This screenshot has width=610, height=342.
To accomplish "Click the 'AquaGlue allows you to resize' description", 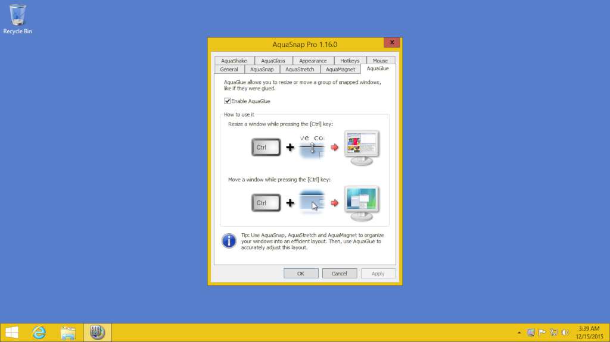I will click(302, 86).
